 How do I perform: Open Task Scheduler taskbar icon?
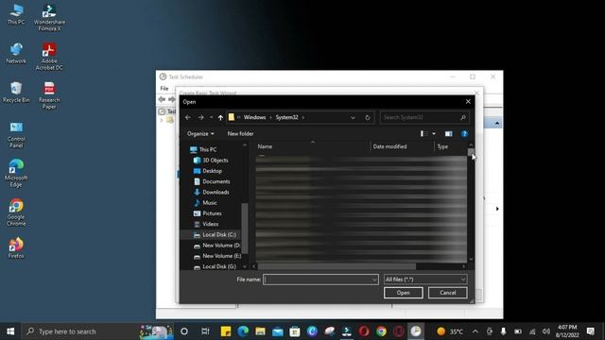(x=416, y=331)
